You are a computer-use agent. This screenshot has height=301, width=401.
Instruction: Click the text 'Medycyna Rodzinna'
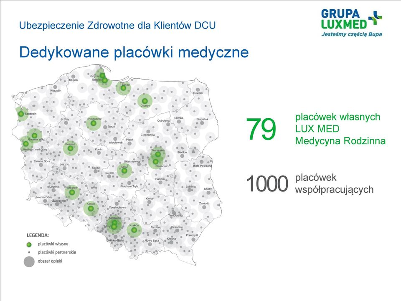click(x=340, y=141)
